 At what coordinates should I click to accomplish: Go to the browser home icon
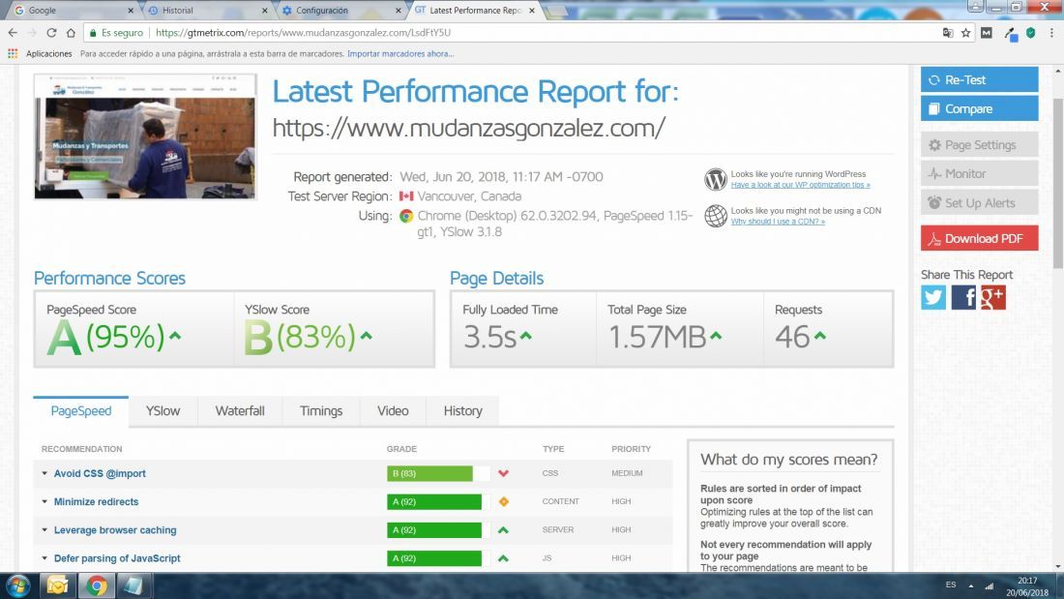pos(71,33)
